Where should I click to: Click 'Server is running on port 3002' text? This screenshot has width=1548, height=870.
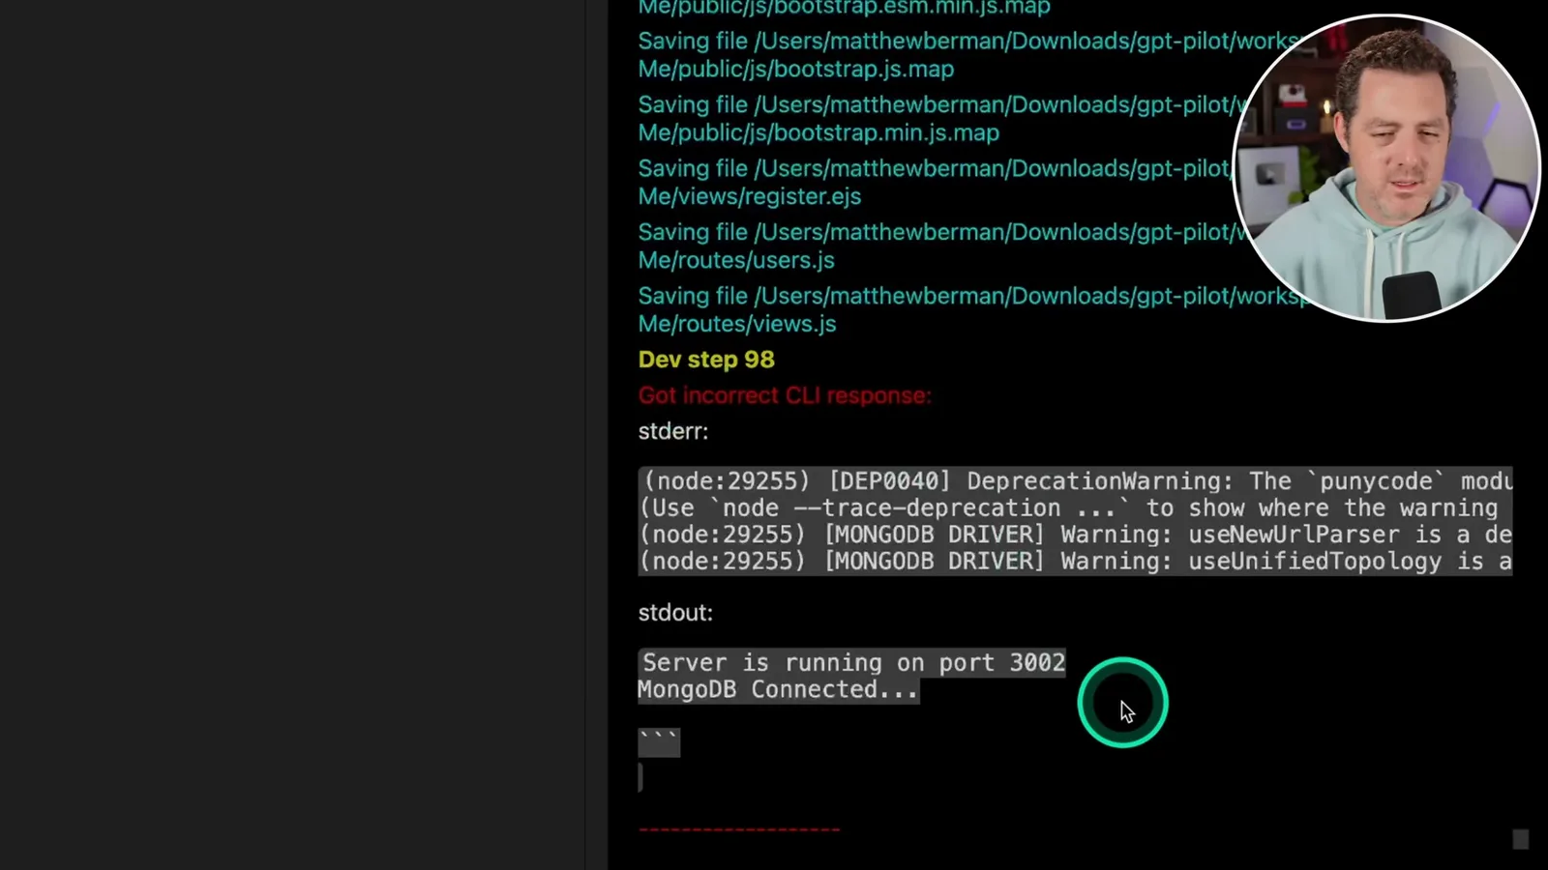[853, 663]
